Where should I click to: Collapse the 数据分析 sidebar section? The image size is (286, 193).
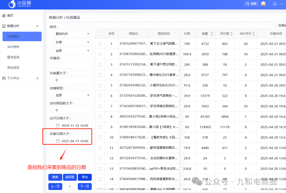point(37,26)
